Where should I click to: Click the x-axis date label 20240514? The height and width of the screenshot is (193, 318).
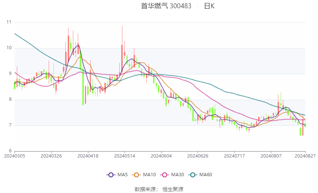coord(125,156)
